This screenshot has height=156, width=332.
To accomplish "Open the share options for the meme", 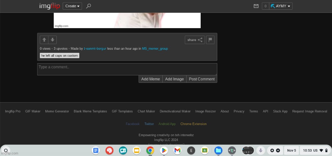I will coord(194,40).
